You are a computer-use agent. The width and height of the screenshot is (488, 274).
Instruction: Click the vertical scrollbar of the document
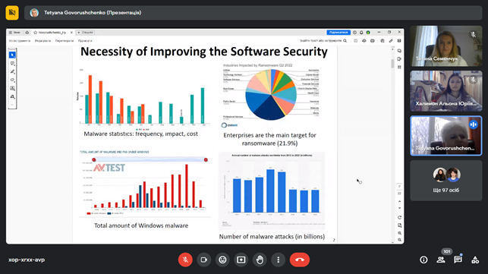(x=392, y=145)
